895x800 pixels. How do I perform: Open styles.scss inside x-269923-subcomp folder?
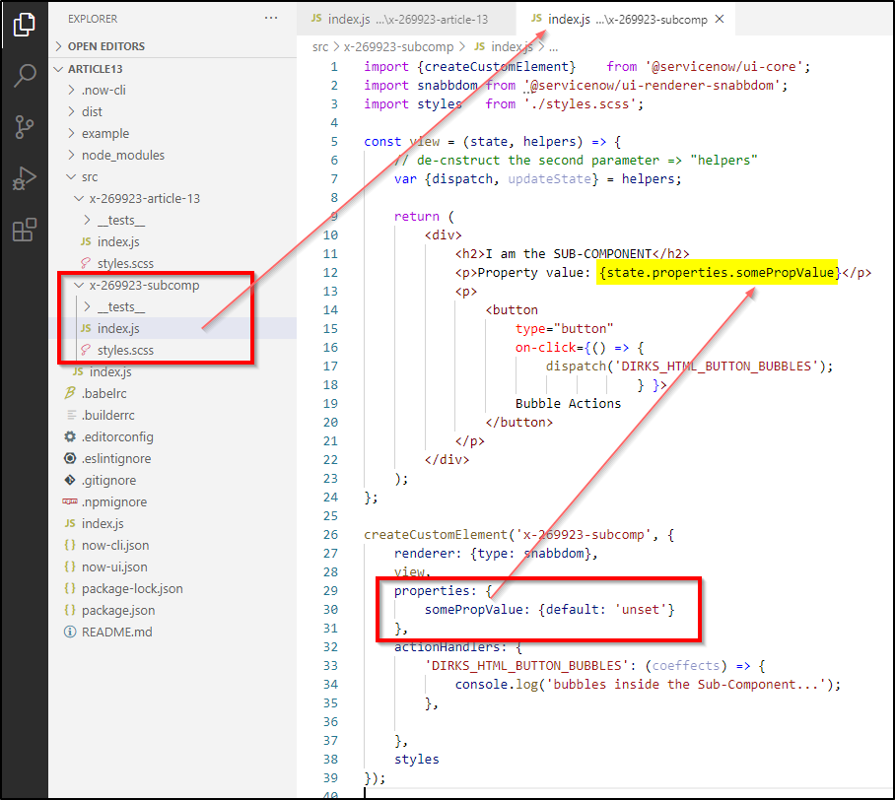[125, 351]
